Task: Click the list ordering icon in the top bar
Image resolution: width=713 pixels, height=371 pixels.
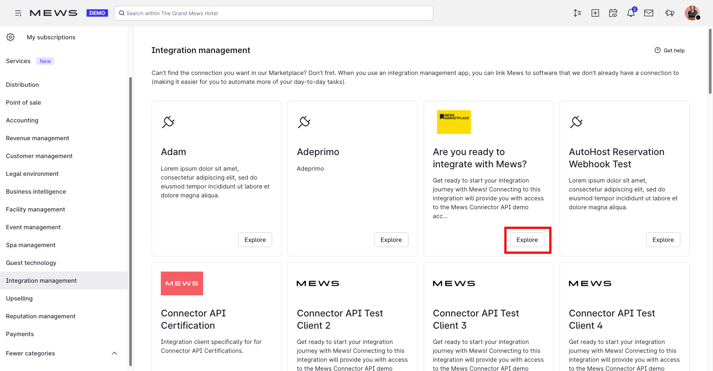Action: pos(577,13)
